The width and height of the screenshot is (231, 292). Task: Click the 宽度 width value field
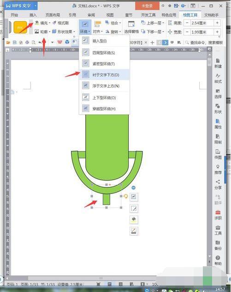pos(202,32)
